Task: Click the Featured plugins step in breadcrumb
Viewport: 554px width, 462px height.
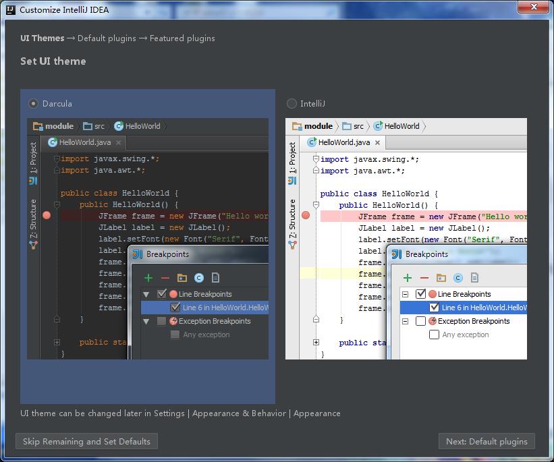Action: coord(182,38)
